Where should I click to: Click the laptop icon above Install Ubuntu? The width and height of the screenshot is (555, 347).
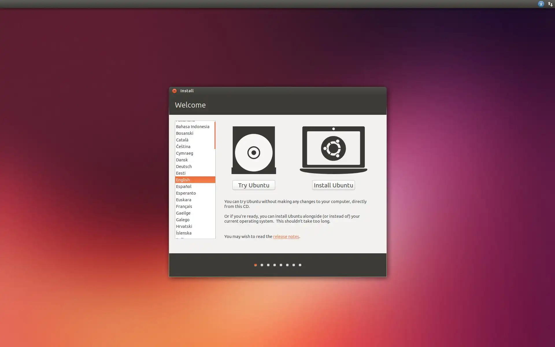(x=333, y=149)
